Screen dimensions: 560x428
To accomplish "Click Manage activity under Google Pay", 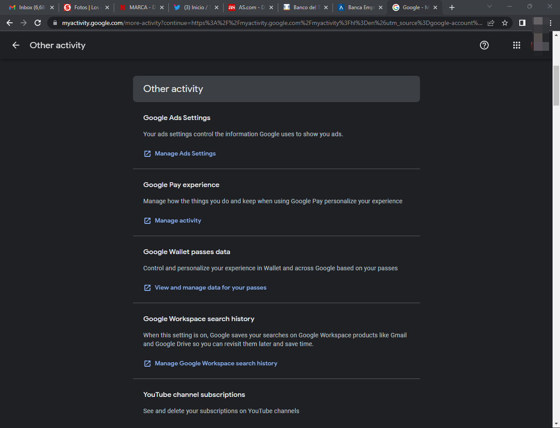I will click(x=178, y=220).
